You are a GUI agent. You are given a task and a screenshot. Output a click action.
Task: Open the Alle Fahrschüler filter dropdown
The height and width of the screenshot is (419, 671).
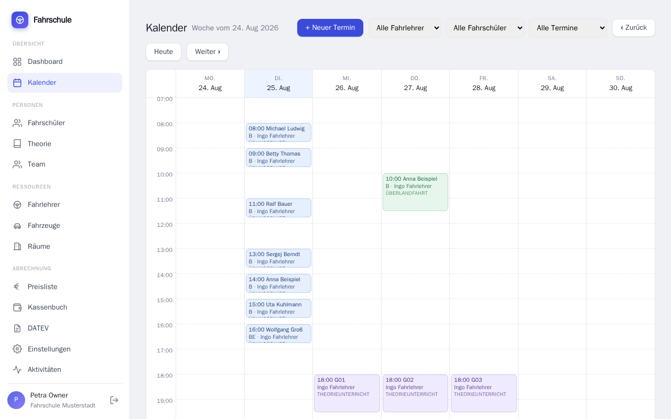point(485,28)
